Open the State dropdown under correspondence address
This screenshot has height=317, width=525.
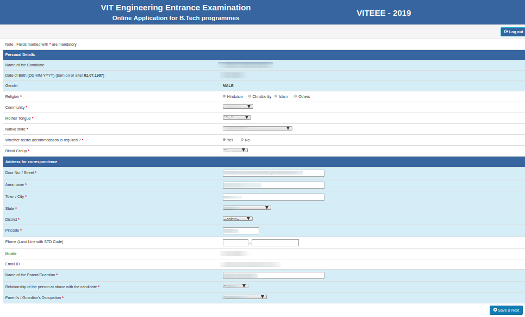click(x=247, y=207)
